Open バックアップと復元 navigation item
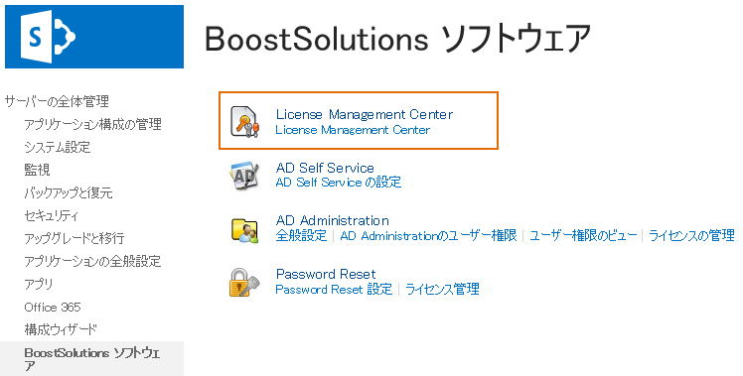 click(69, 192)
